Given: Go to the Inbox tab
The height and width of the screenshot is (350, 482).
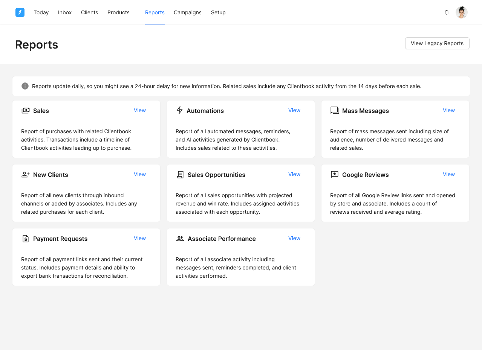Looking at the screenshot, I should tap(65, 12).
